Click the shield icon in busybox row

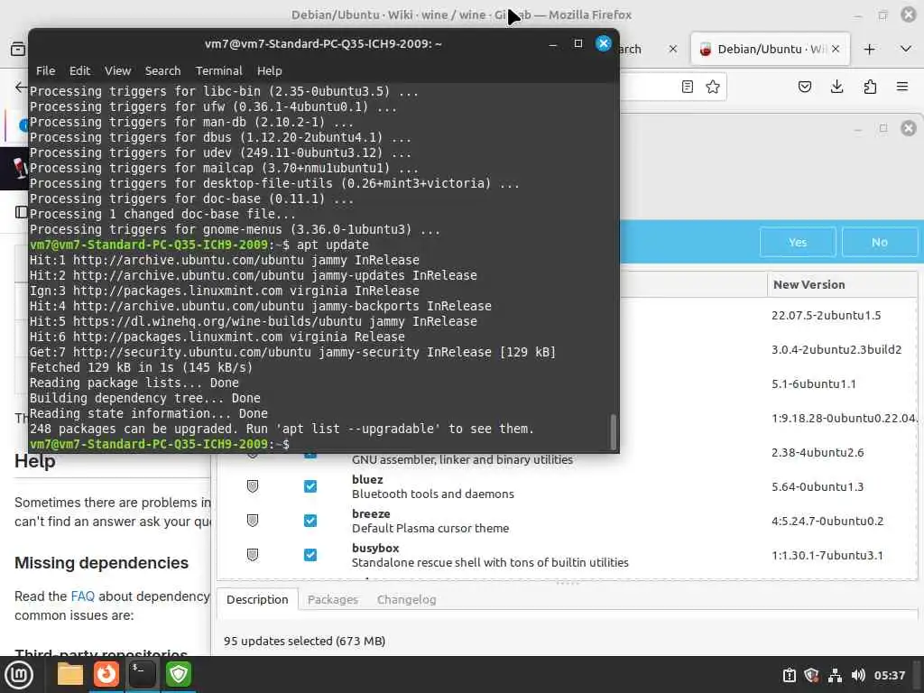point(253,555)
